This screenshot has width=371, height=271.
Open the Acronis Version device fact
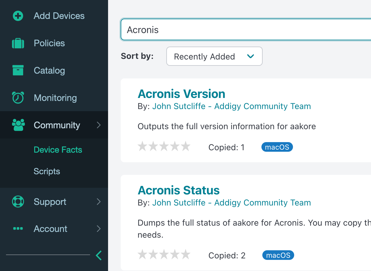click(x=181, y=94)
